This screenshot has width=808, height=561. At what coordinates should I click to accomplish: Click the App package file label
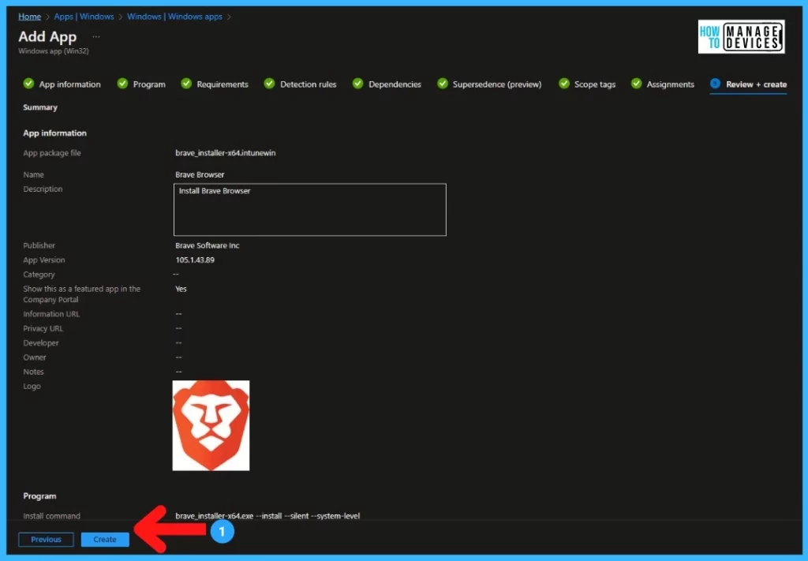point(51,153)
